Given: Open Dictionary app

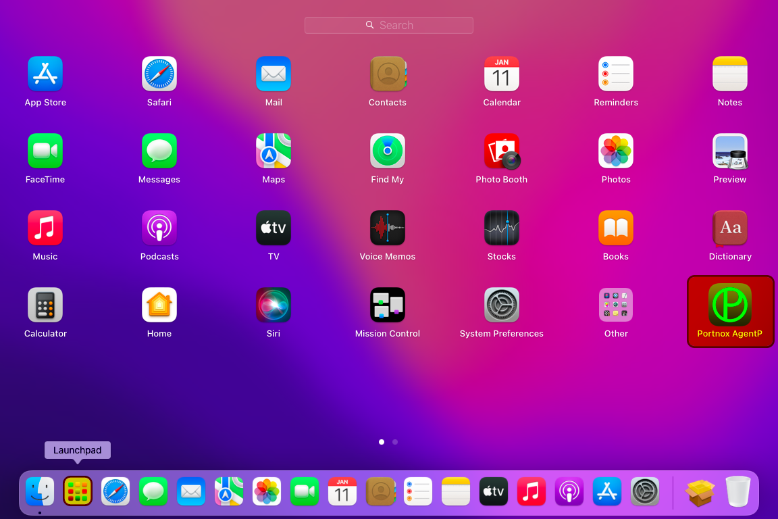Looking at the screenshot, I should [730, 228].
